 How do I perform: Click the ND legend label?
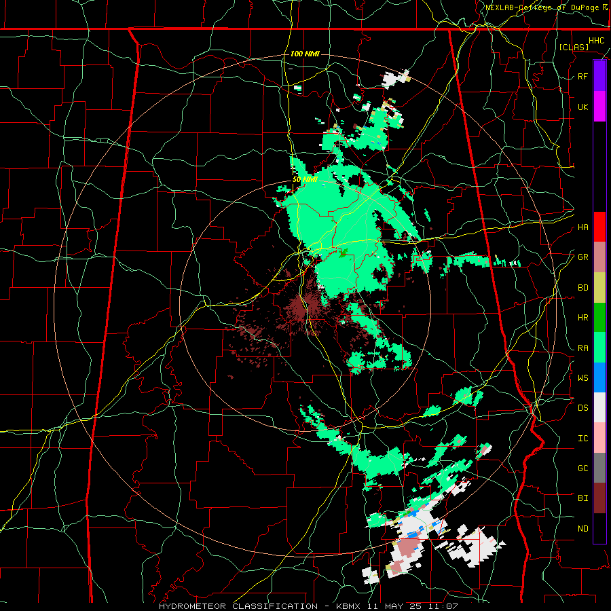click(x=582, y=529)
